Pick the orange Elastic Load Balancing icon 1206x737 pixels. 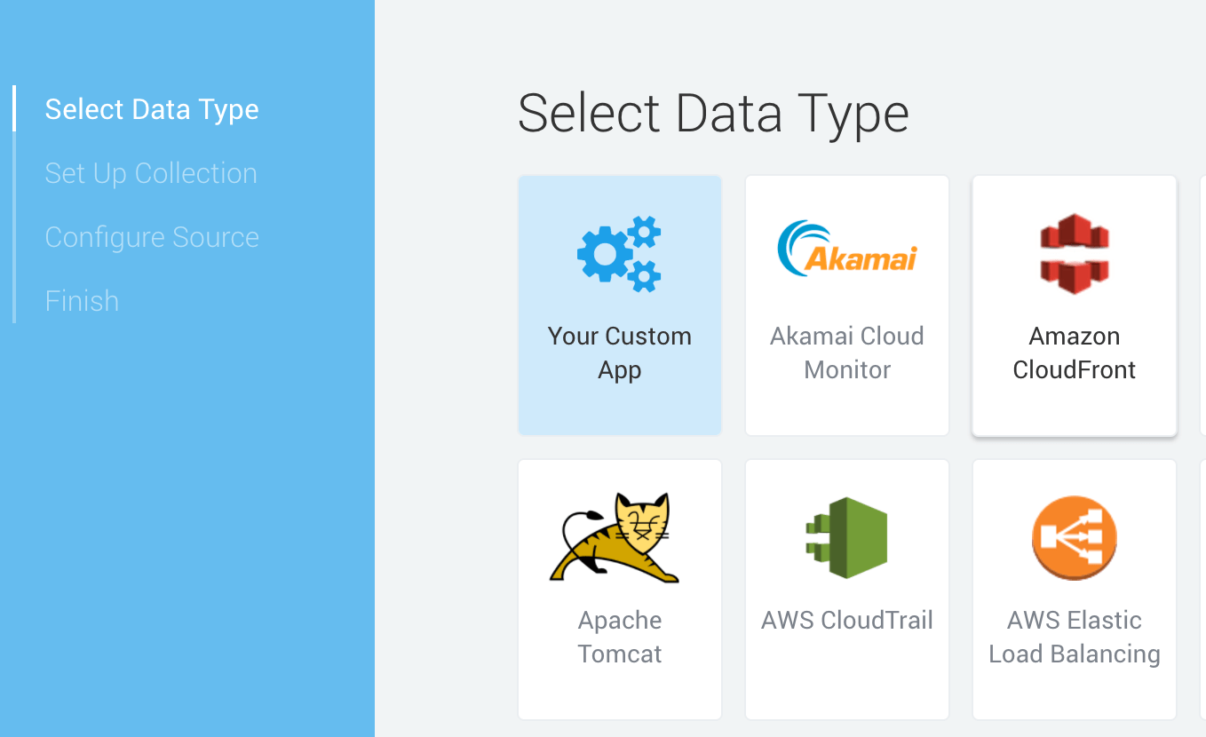(x=1074, y=537)
